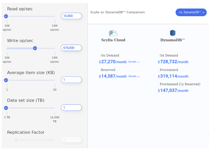Screen dimensions: 209x152
Task: Click the Read op/sec slider handle
Action: pos(6,16)
